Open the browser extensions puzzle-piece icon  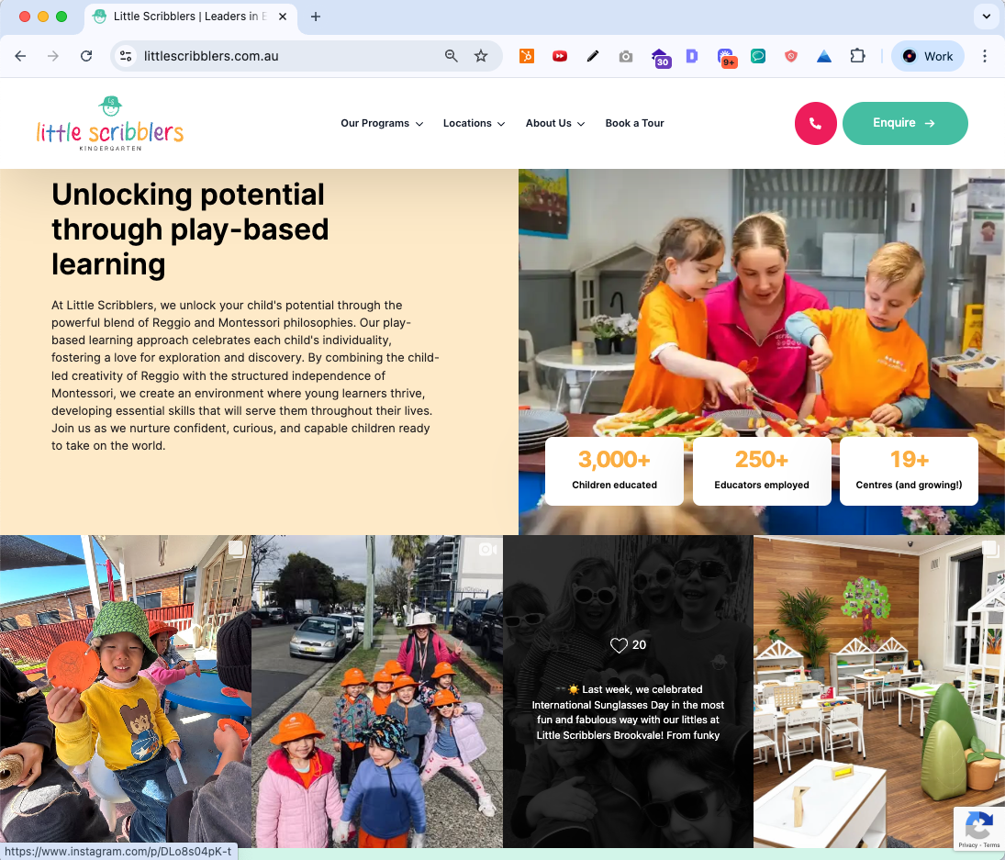point(857,56)
